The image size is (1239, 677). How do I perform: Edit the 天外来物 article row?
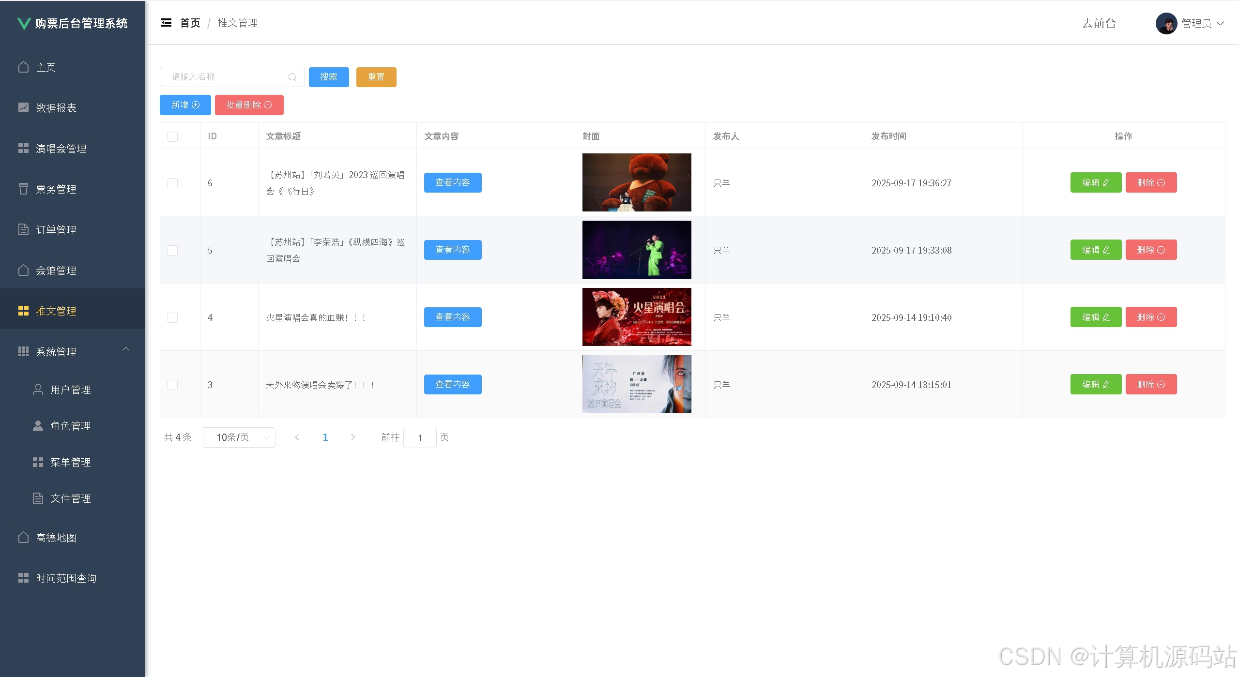(1096, 384)
